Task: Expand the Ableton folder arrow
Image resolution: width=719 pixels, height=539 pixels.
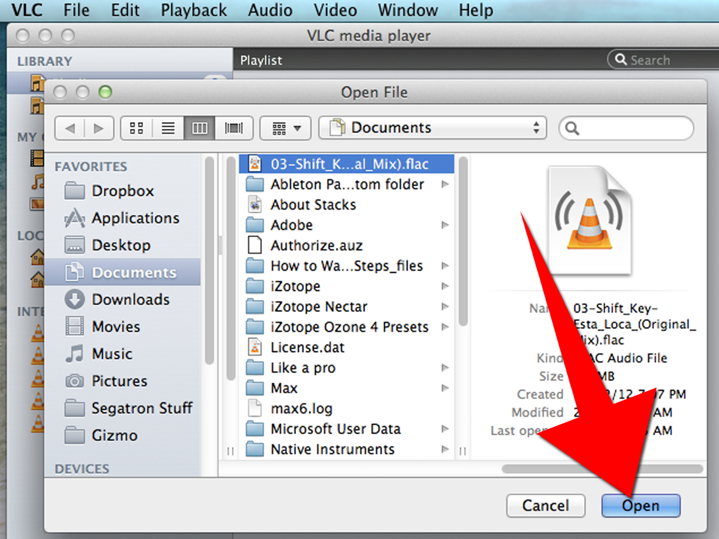Action: point(445,184)
